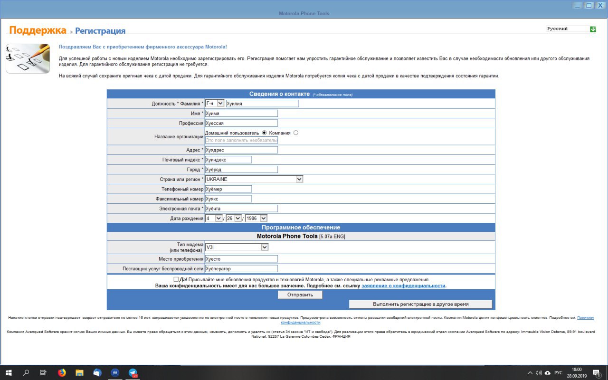Maximize the Motorola Phone Tools window
Screen dimensions: 608x380
tap(589, 5)
